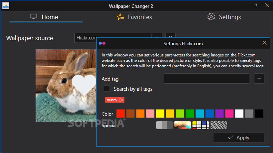This screenshot has height=153, width=273.
Task: Pick the purple color swatch
Action: click(x=219, y=114)
